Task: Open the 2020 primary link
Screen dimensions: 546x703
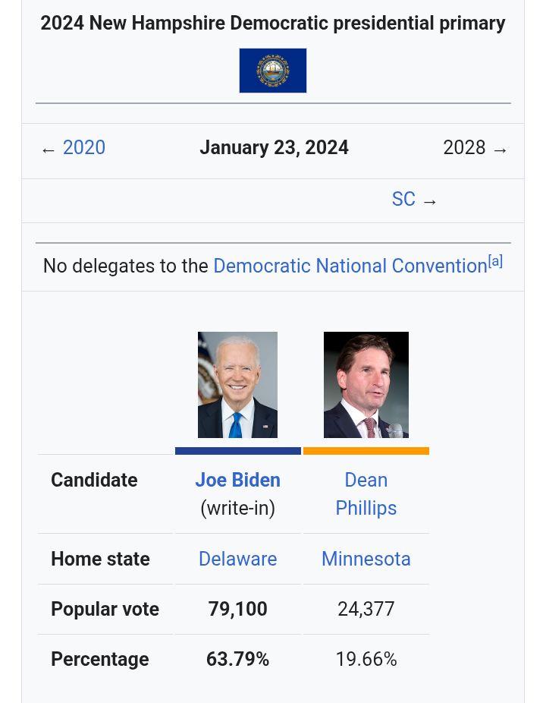Action: point(83,147)
